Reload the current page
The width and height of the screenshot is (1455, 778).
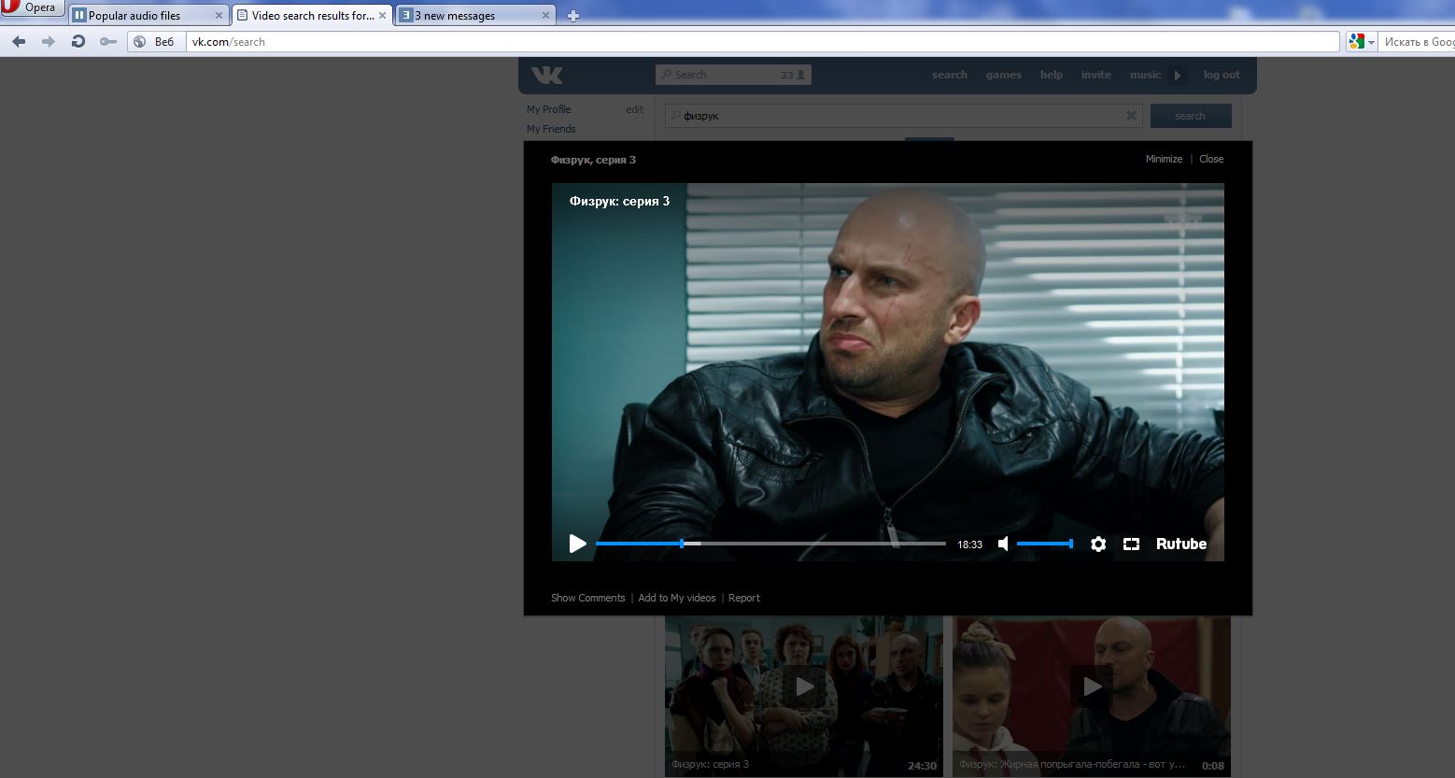pyautogui.click(x=78, y=42)
